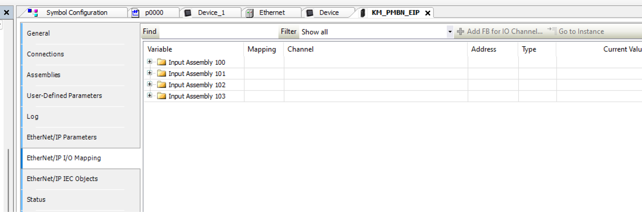
Task: Click the Ethernet tab device icon
Action: 250,13
